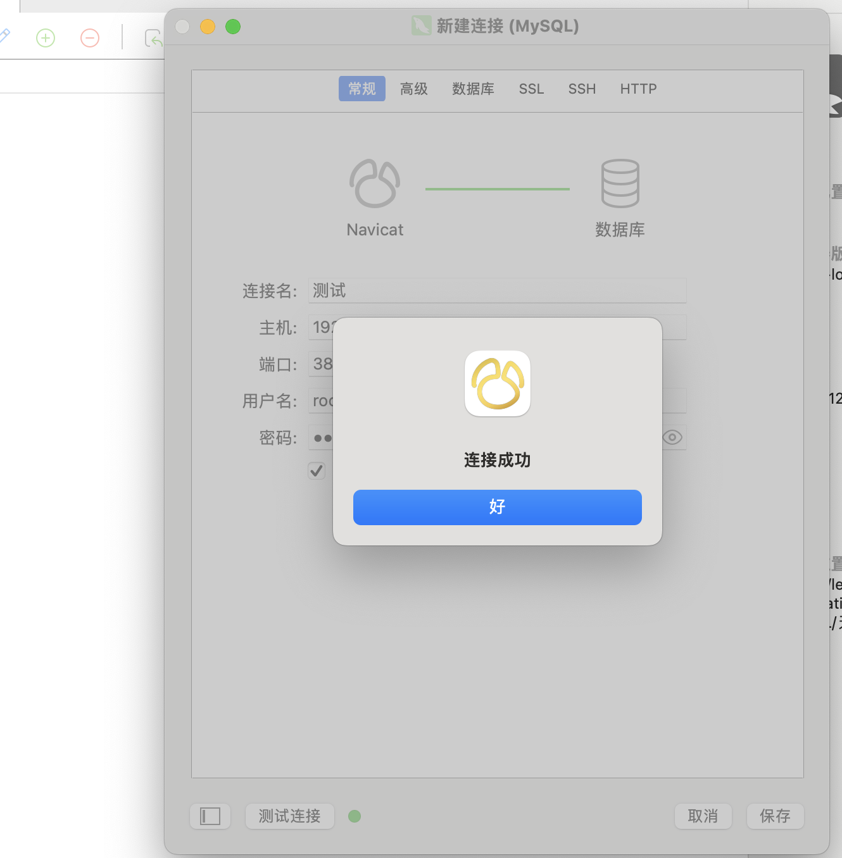
Task: Cancel the dialog with 取消
Action: tap(703, 816)
